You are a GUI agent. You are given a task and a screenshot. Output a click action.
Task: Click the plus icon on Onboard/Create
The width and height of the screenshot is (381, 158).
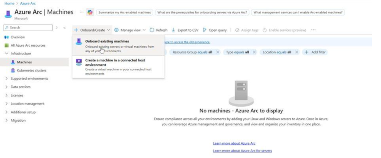coord(76,30)
